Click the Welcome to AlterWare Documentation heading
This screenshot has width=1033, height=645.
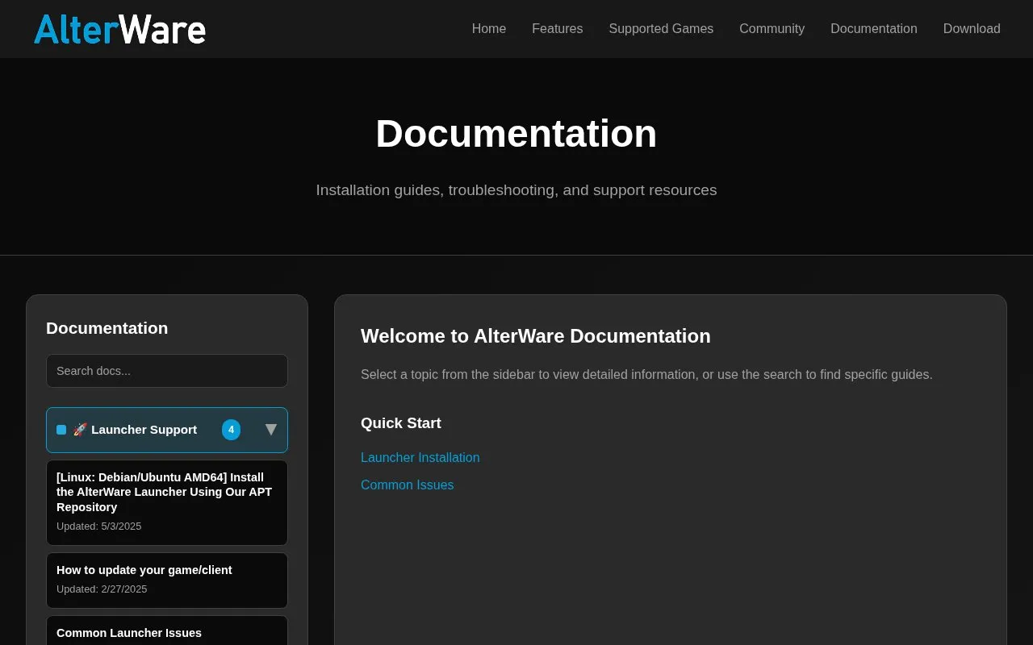click(x=536, y=336)
